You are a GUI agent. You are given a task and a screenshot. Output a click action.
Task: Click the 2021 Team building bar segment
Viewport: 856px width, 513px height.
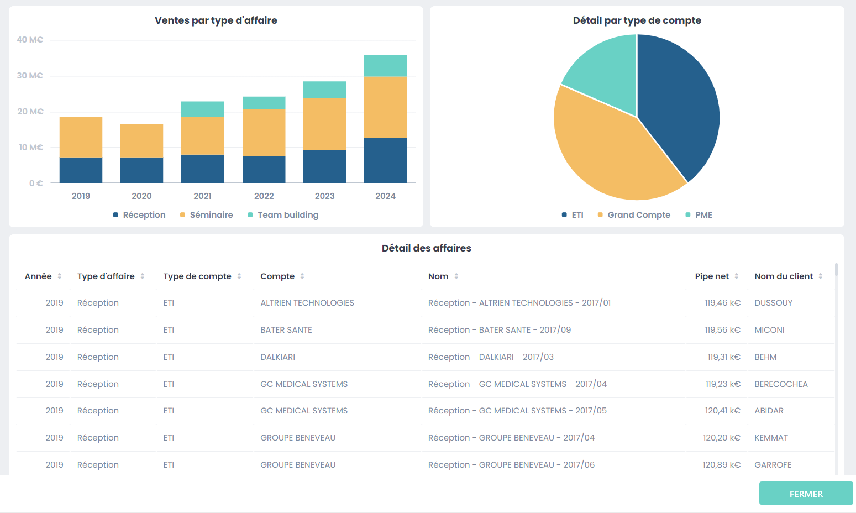pos(202,109)
